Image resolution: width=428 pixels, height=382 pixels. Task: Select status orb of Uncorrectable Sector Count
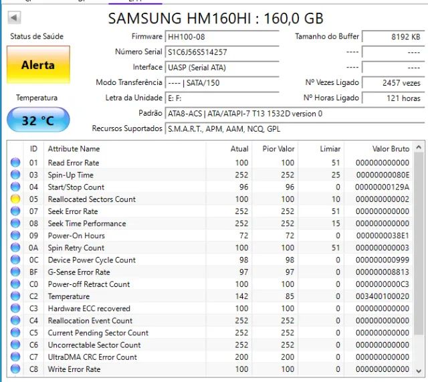[15, 345]
